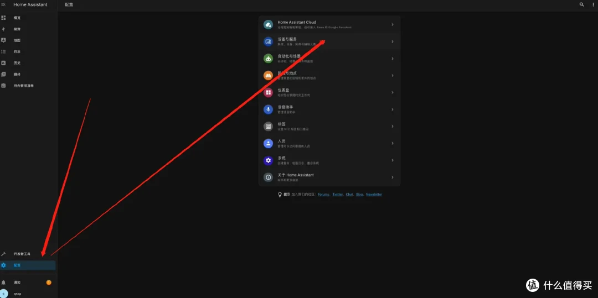Click the orange 区域与地点 sofa icon

tap(268, 75)
